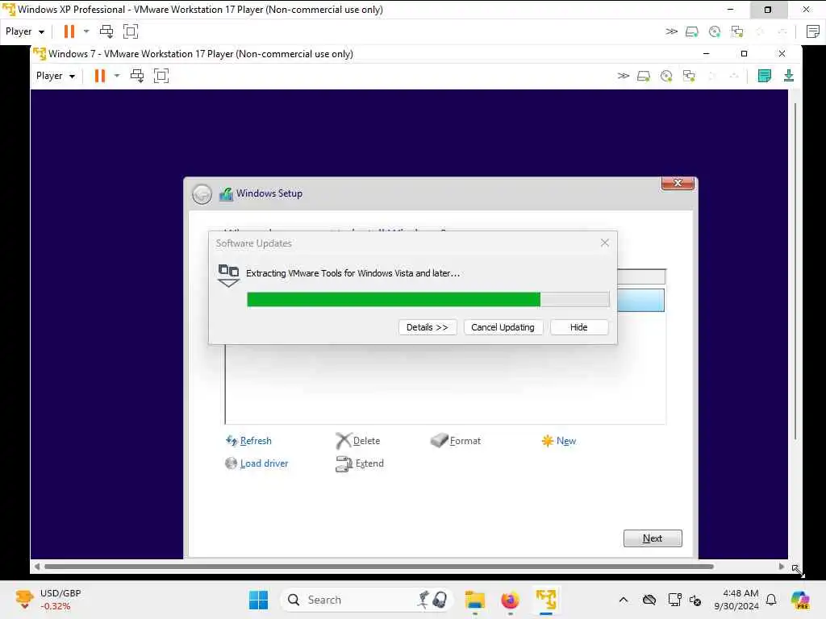This screenshot has height=619, width=826.
Task: Enter full screen mode from the Windows XP Professional window toolbar
Action: coord(130,31)
